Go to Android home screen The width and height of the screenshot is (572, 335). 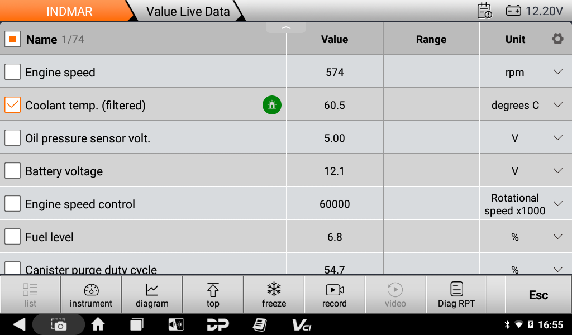[98, 324]
